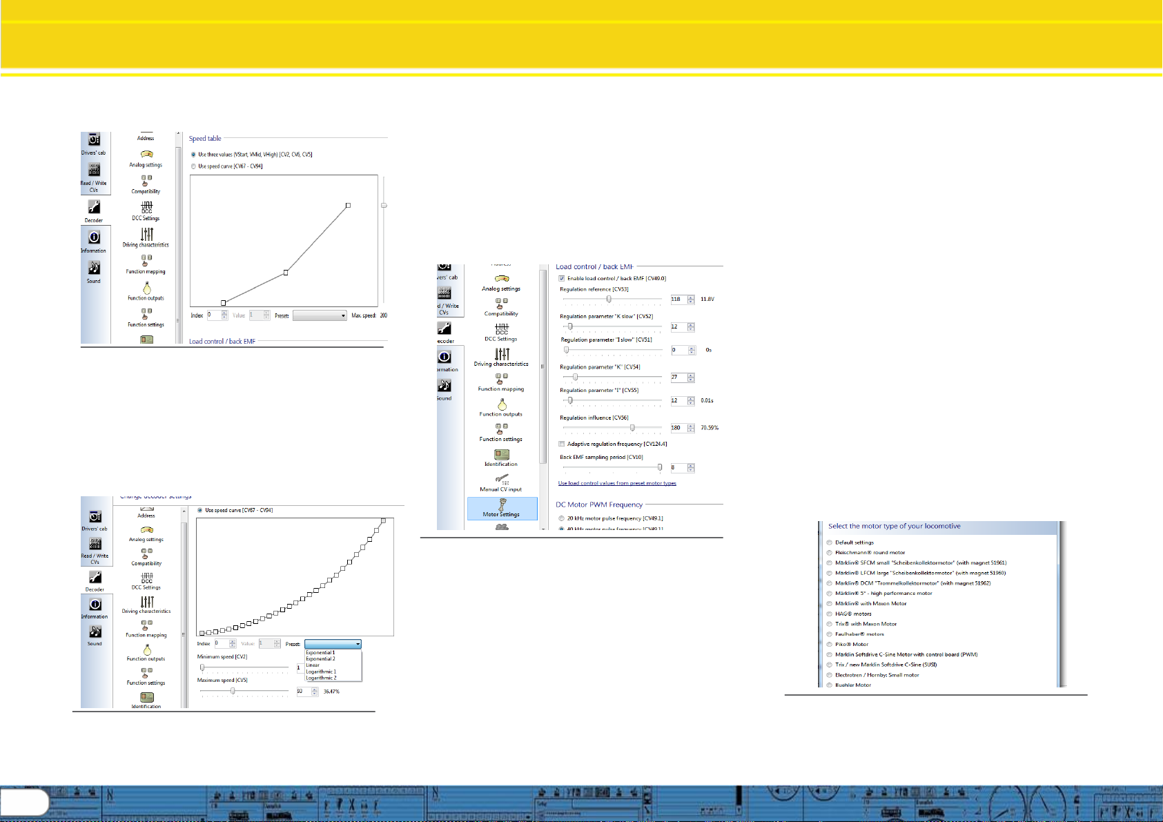Open Compatibility in the Speed table window
This screenshot has width=1163, height=822.
(146, 184)
